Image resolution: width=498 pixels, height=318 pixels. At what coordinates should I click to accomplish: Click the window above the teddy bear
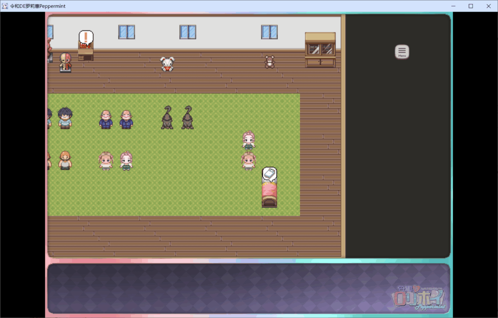pos(269,32)
